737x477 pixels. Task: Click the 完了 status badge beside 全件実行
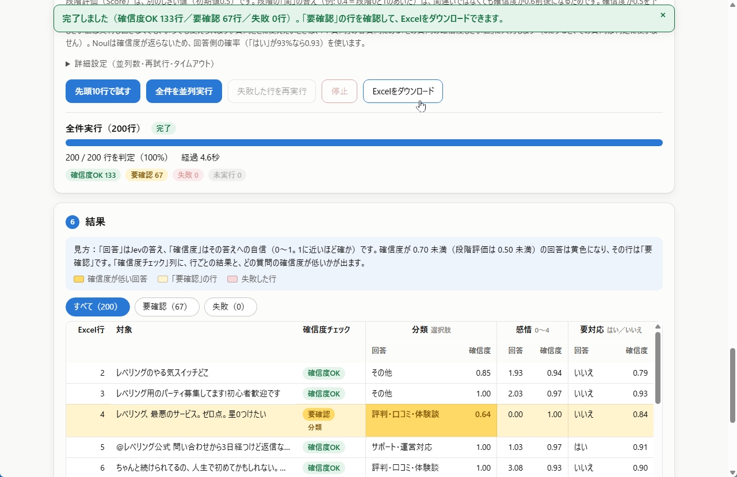(x=164, y=128)
